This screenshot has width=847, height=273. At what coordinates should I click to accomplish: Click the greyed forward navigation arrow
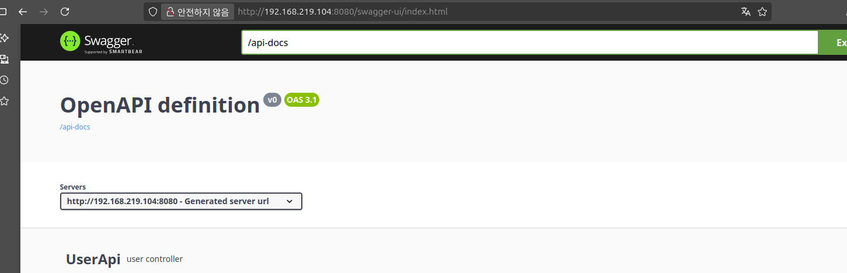point(44,11)
